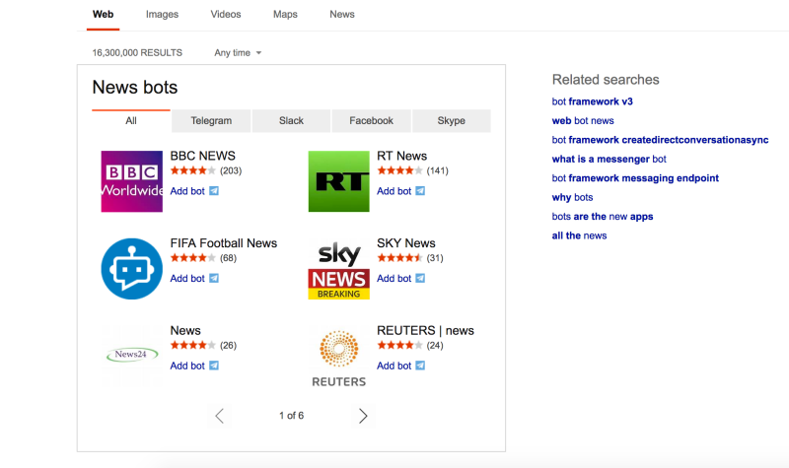Click the BBC Worldwide logo thumbnail
The image size is (789, 468).
pos(131,181)
